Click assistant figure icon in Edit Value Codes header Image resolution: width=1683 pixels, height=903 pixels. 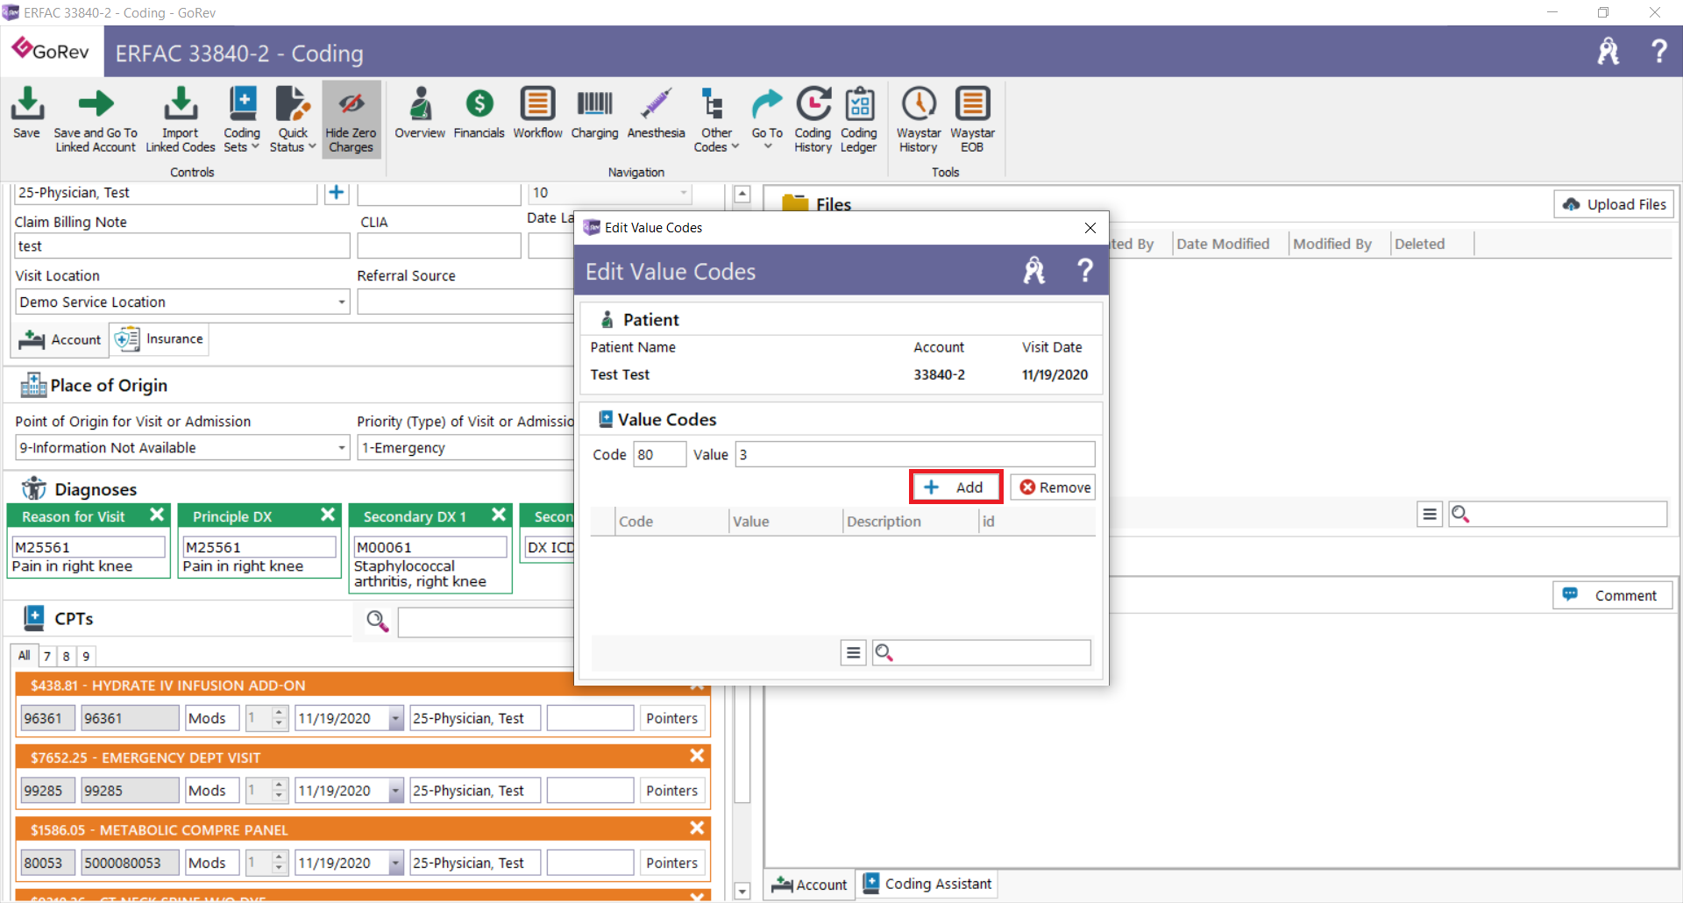point(1034,270)
